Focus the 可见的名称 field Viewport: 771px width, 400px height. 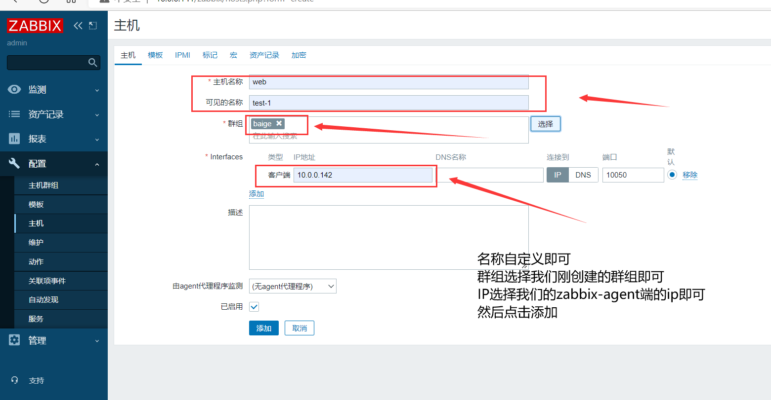coord(389,103)
